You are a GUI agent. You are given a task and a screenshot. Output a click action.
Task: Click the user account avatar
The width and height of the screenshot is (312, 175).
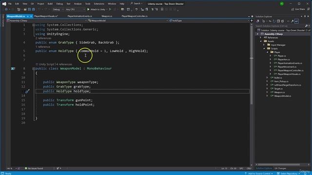tap(282, 4)
